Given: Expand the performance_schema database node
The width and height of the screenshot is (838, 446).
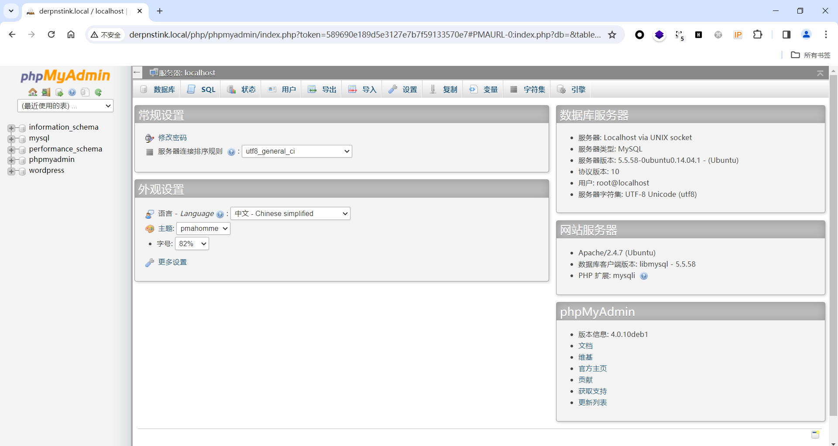Looking at the screenshot, I should (11, 150).
